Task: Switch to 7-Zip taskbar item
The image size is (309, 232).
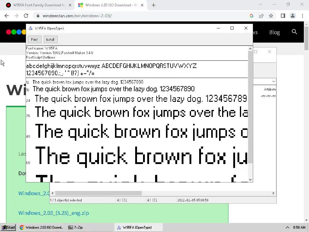Action: (76, 227)
